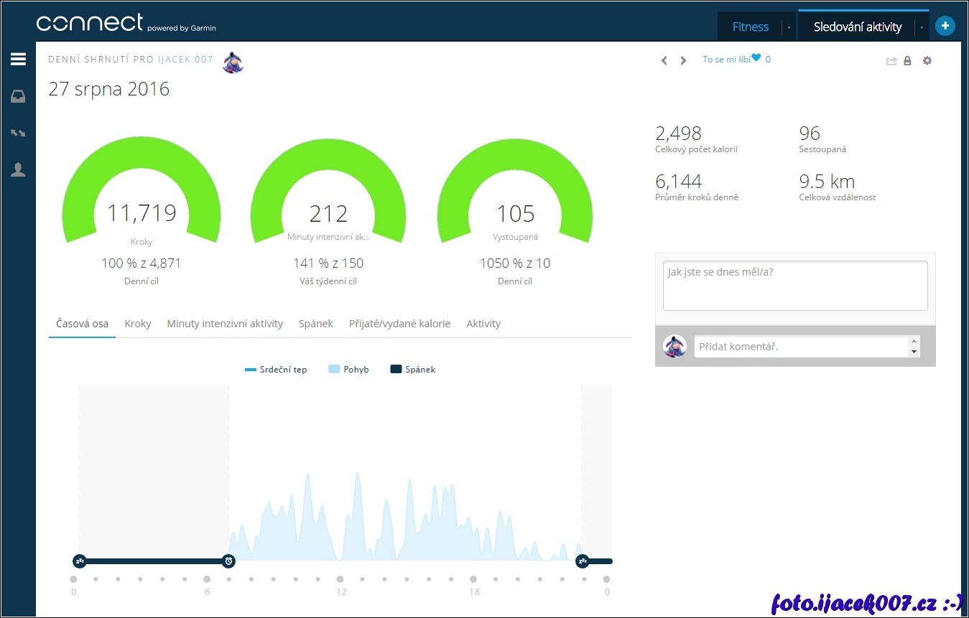Image resolution: width=969 pixels, height=618 pixels.
Task: Switch to the Spánek tab
Action: click(316, 324)
